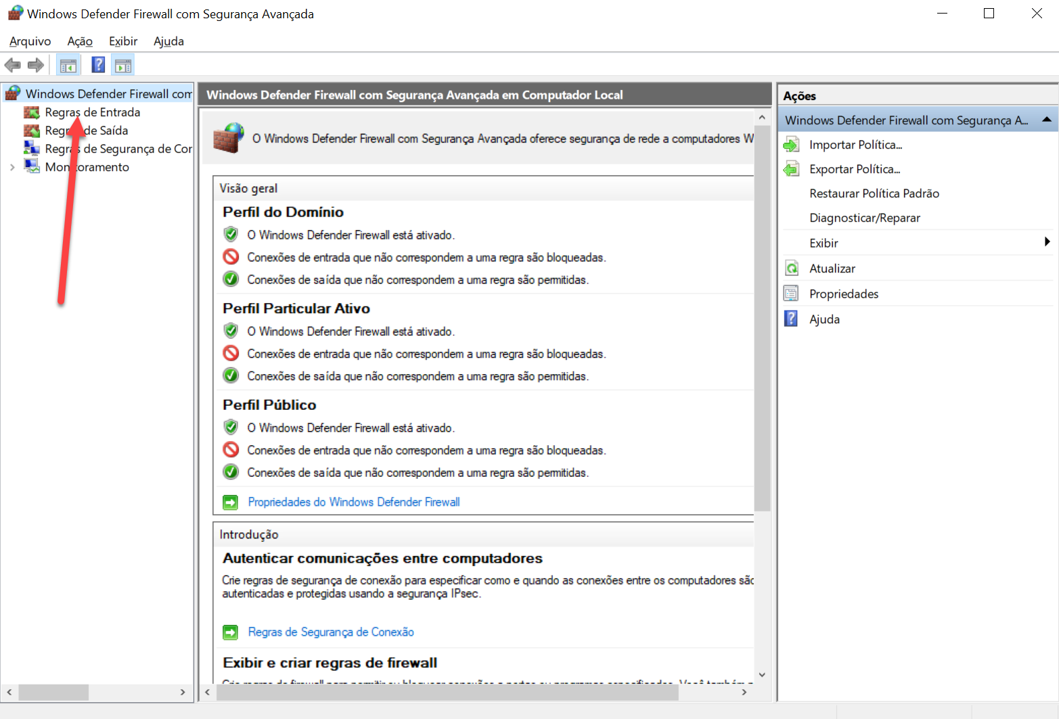The width and height of the screenshot is (1059, 719).
Task: Click Ajuda in Ações pane
Action: click(x=824, y=319)
